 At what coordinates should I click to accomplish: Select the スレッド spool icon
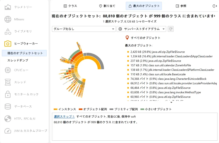(8, 82)
